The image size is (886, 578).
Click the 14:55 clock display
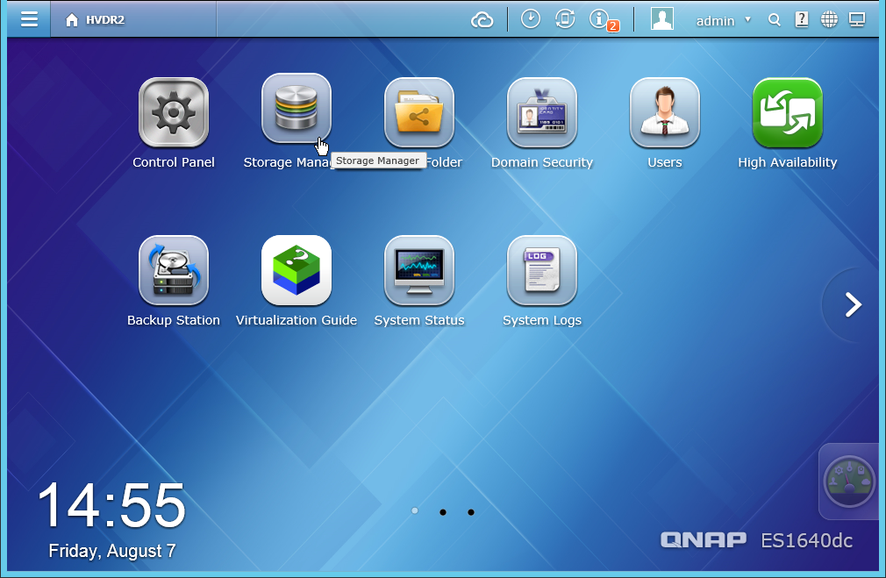pos(111,505)
